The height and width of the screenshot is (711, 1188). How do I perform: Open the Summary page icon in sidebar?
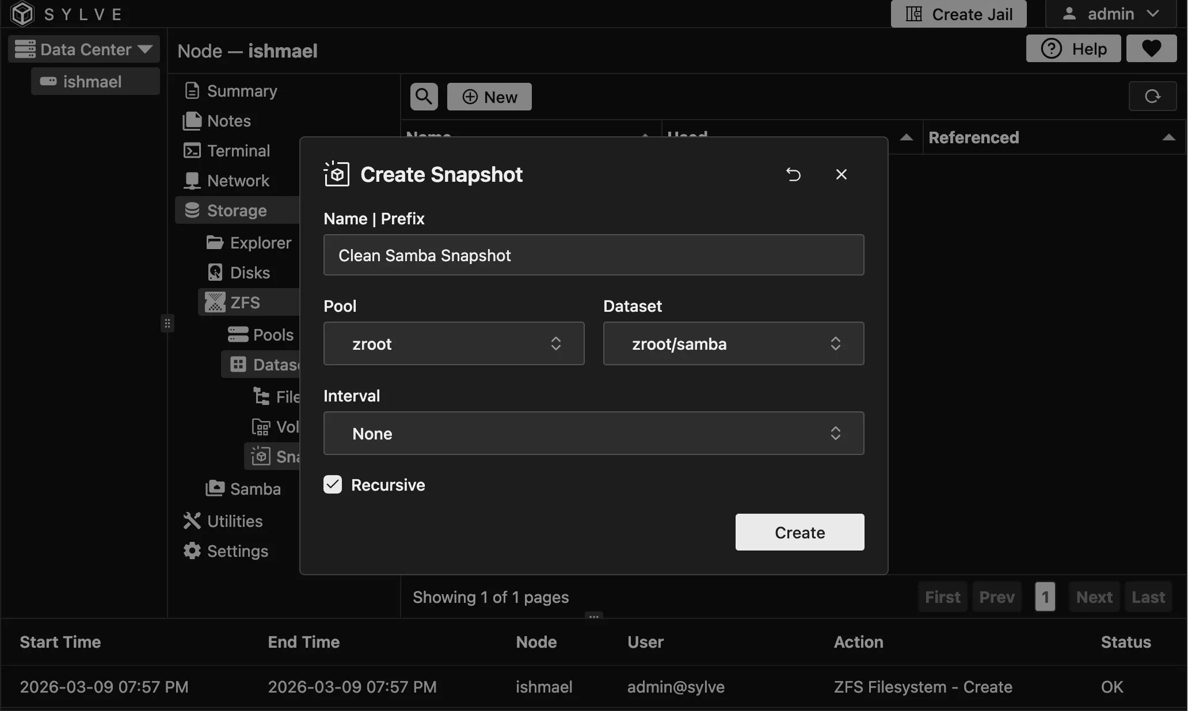(192, 90)
